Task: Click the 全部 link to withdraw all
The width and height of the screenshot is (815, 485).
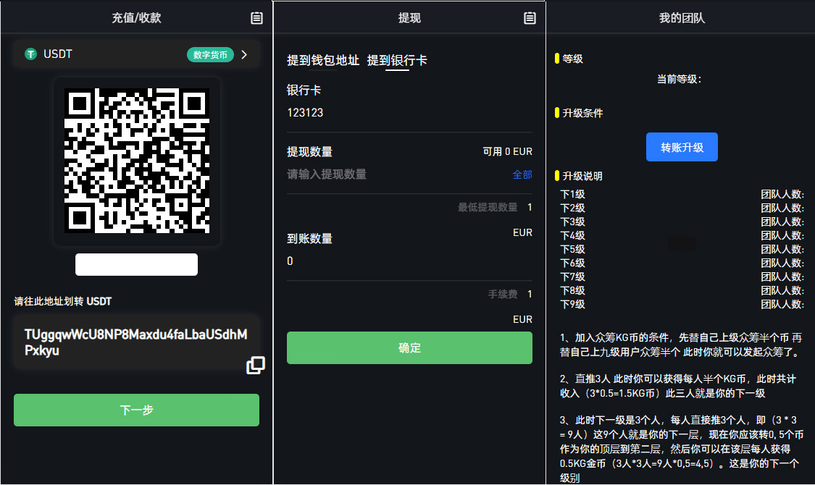Action: 522,174
